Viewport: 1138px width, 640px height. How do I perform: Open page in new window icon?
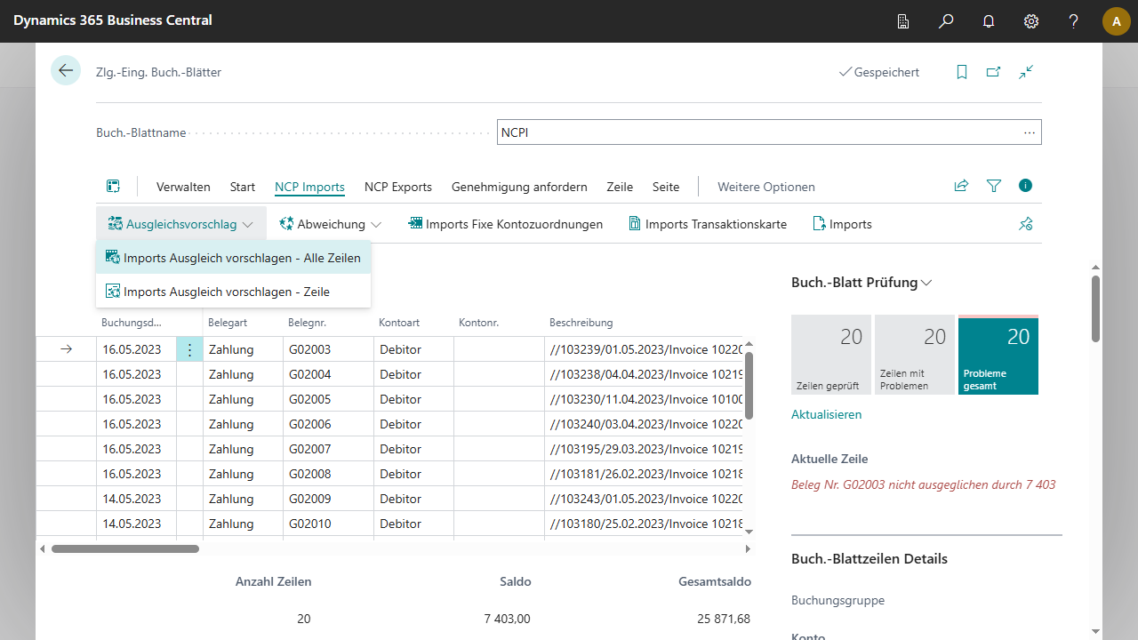coord(994,72)
